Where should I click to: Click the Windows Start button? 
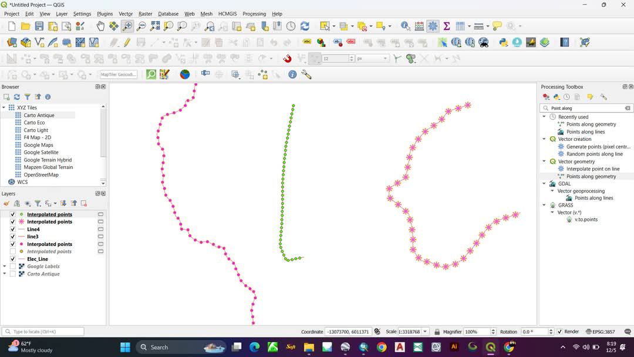coord(126,347)
